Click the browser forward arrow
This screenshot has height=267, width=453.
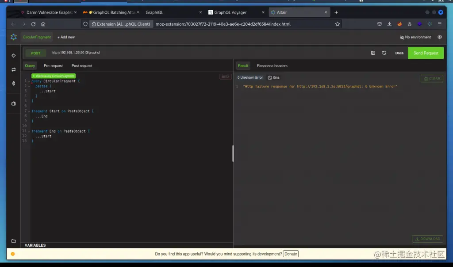click(x=23, y=24)
